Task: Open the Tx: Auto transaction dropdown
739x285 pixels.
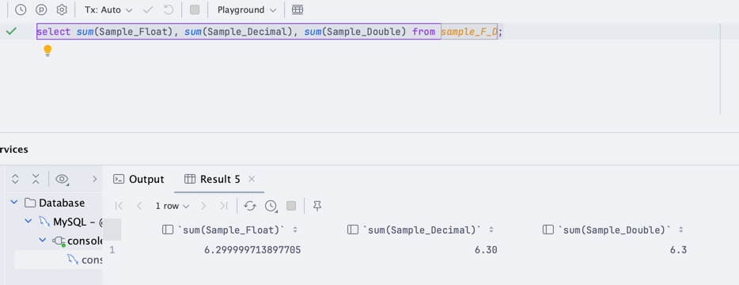Action: 108,10
